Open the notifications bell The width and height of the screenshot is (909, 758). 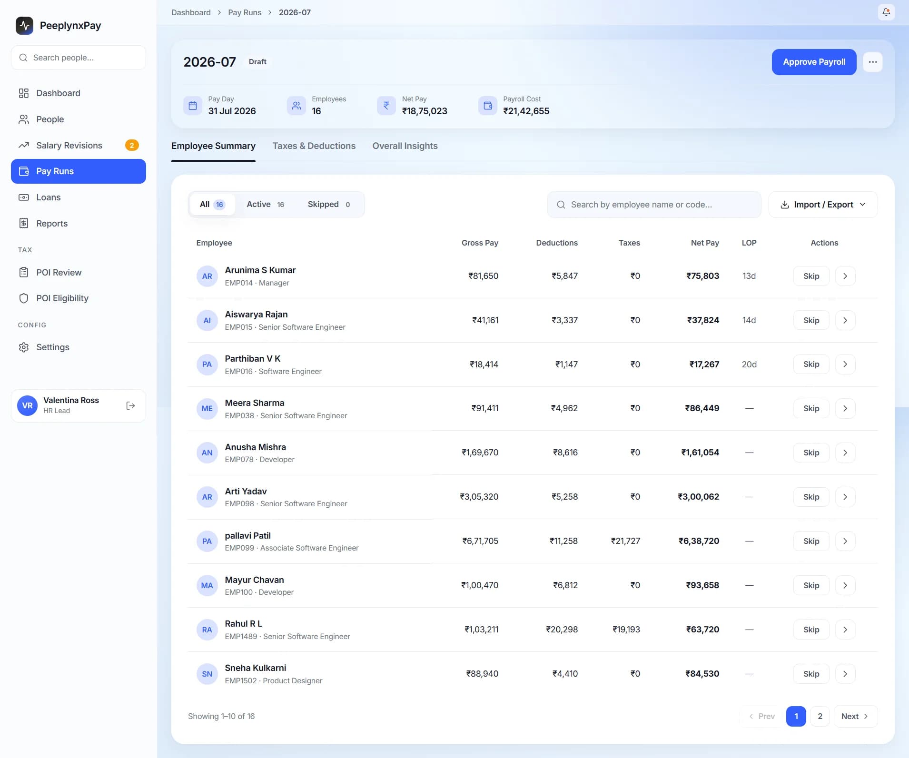pyautogui.click(x=886, y=12)
